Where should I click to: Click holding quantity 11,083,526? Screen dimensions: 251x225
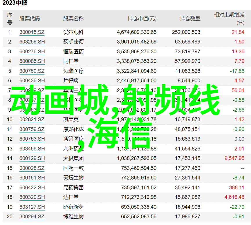pyautogui.click(x=188, y=71)
